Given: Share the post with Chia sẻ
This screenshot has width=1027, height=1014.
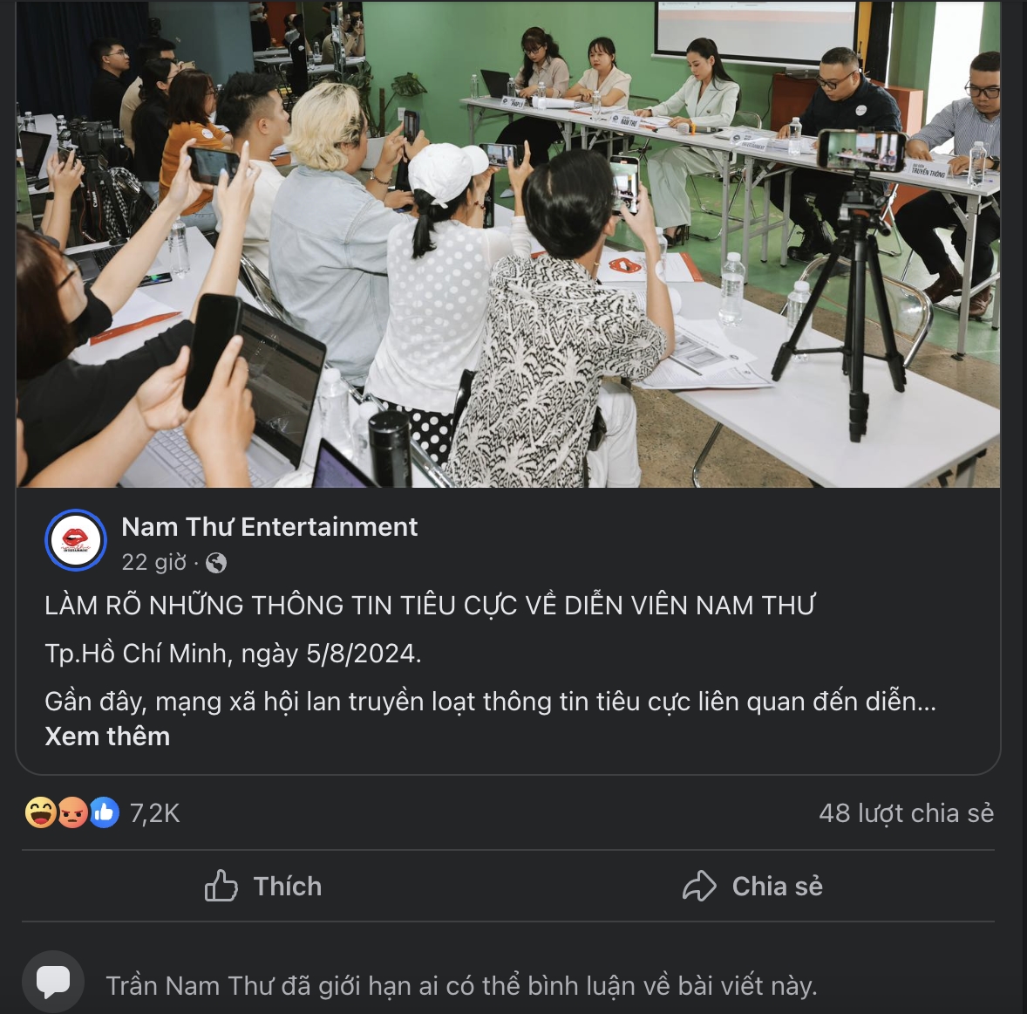Looking at the screenshot, I should [752, 887].
